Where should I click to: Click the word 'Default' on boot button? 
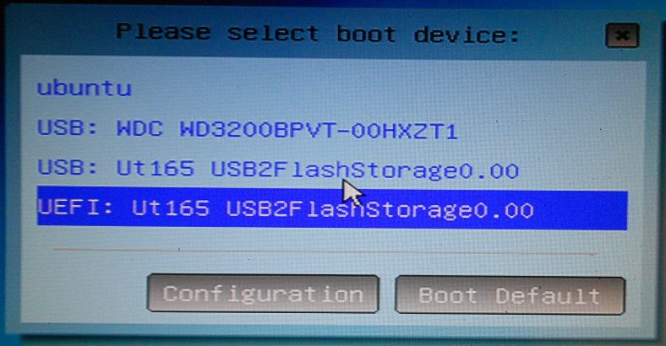[x=548, y=296]
